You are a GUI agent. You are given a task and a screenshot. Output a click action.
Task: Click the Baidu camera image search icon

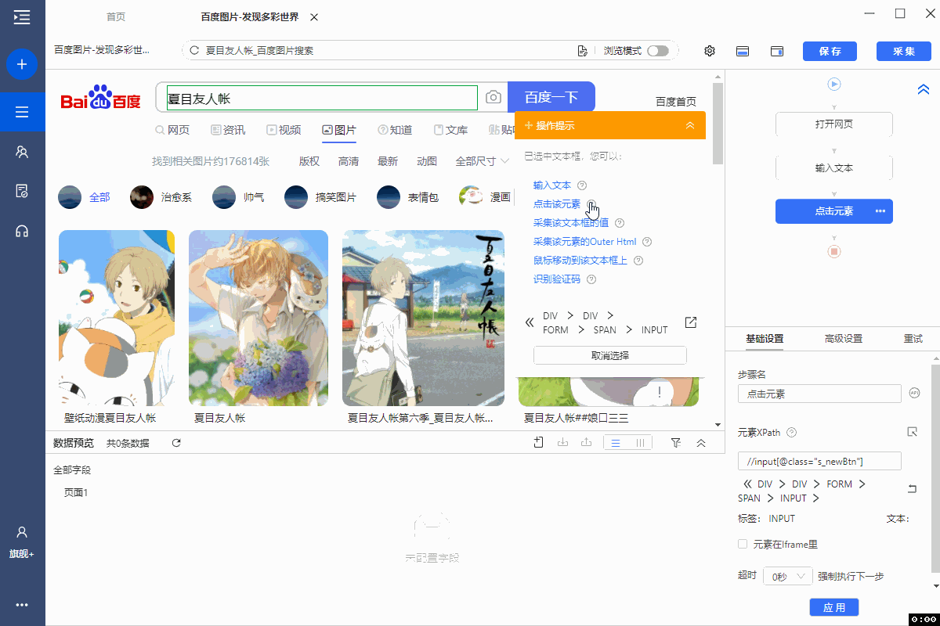(x=493, y=97)
